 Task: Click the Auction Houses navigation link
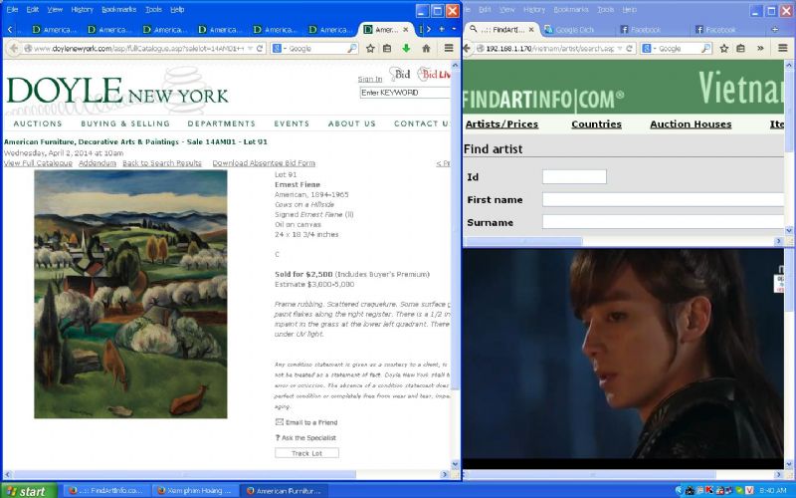pos(691,124)
